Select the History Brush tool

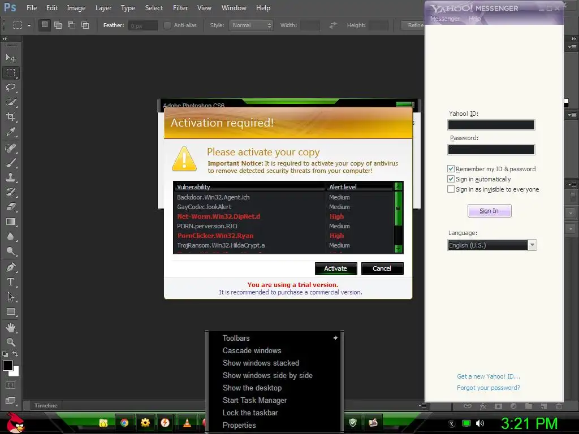click(11, 192)
